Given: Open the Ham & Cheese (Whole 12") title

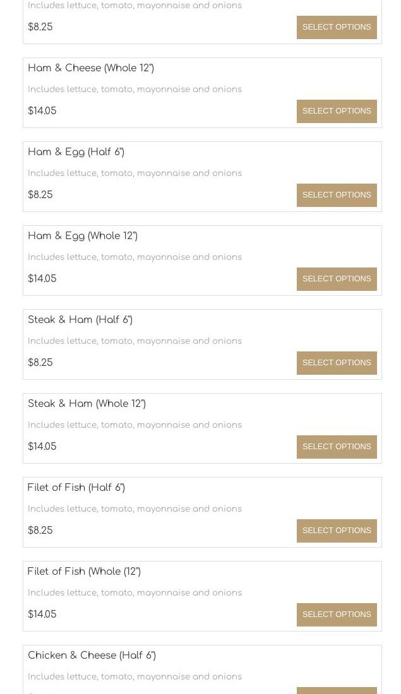Looking at the screenshot, I should pos(91,68).
